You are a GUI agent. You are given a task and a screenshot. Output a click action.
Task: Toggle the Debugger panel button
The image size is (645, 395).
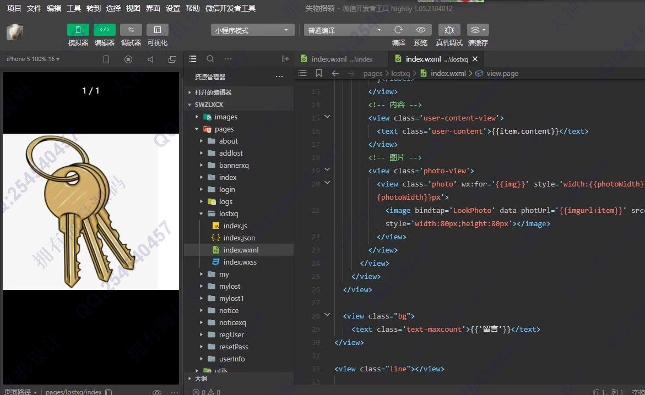[x=131, y=30]
